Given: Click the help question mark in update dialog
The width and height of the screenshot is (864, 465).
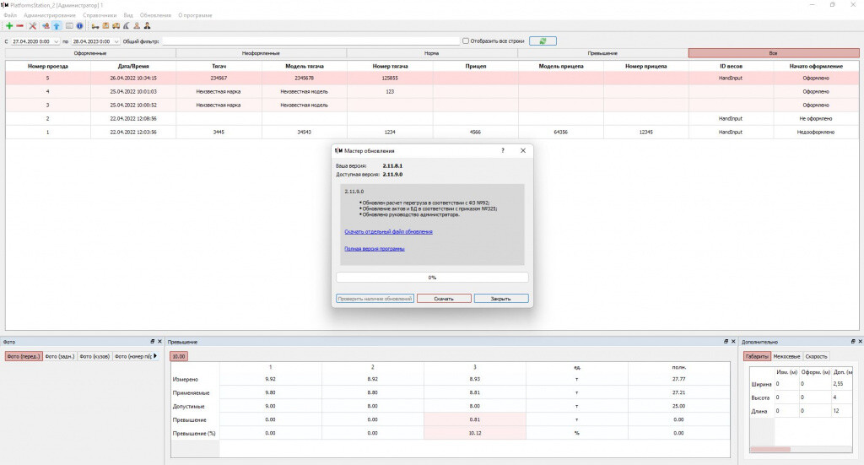Looking at the screenshot, I should pyautogui.click(x=503, y=150).
